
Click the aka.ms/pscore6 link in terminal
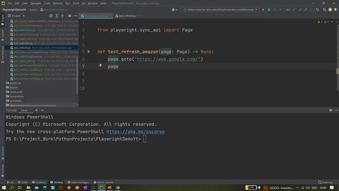click(136, 132)
